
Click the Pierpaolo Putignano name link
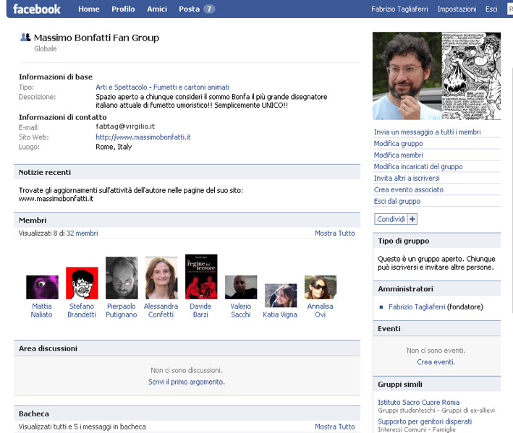pyautogui.click(x=122, y=310)
